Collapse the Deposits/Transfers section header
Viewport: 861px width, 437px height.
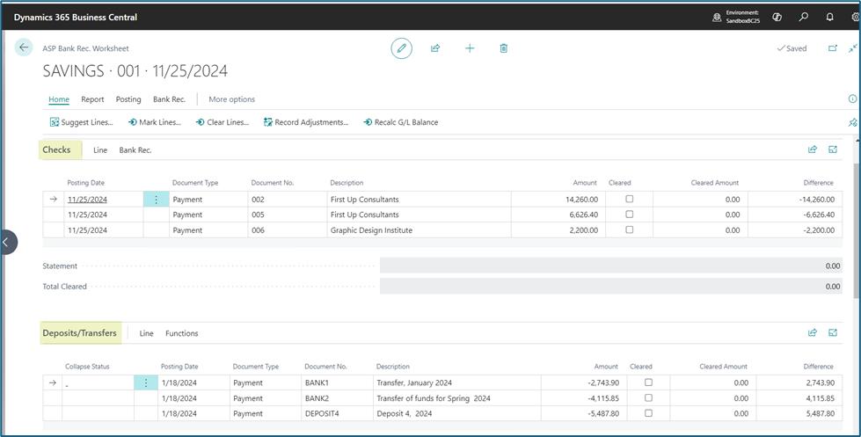click(80, 333)
